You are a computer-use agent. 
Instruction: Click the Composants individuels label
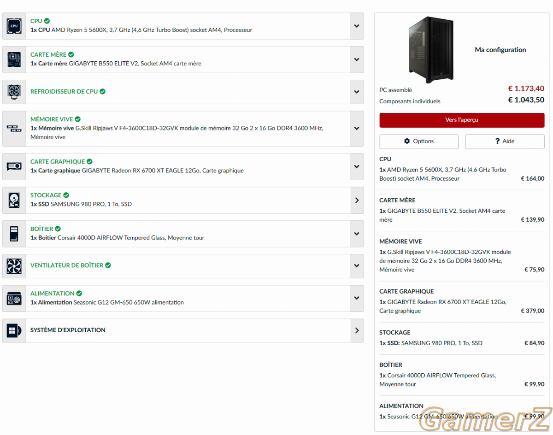coord(410,101)
